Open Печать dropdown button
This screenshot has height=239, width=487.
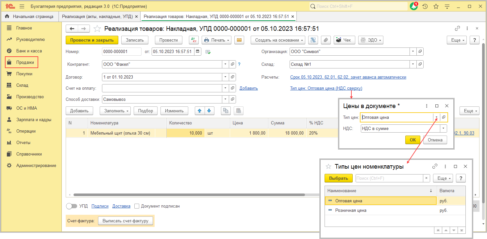click(x=216, y=40)
